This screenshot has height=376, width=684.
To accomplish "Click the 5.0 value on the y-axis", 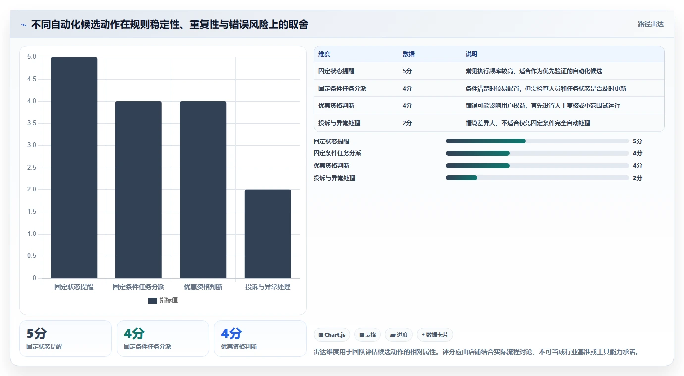I will (x=32, y=57).
